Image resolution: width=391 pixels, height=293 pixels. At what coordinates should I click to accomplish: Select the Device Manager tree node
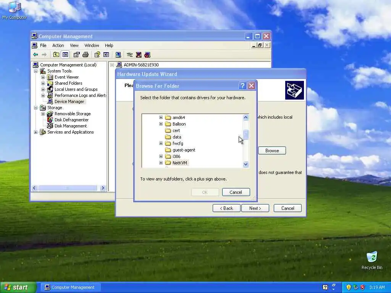69,101
